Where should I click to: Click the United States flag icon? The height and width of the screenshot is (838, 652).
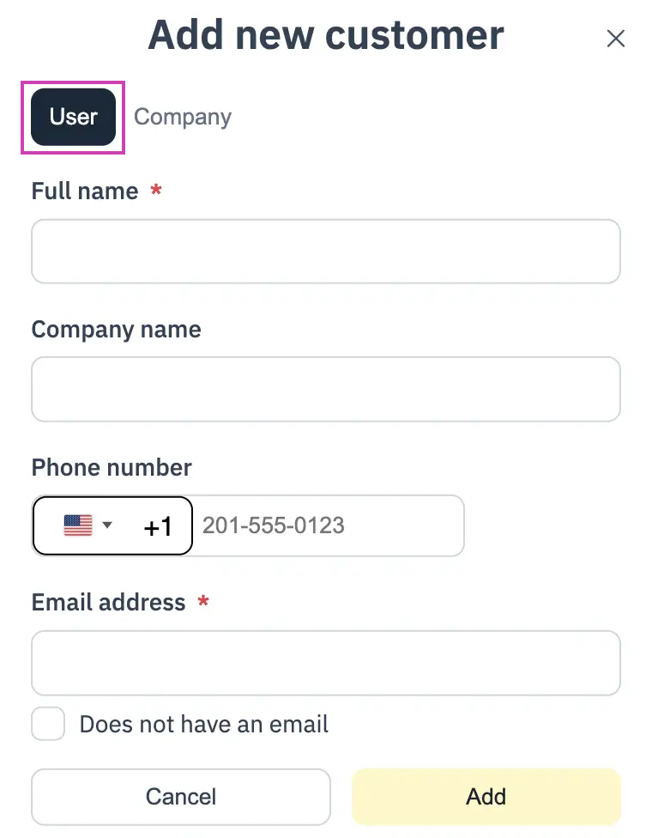[x=78, y=525]
